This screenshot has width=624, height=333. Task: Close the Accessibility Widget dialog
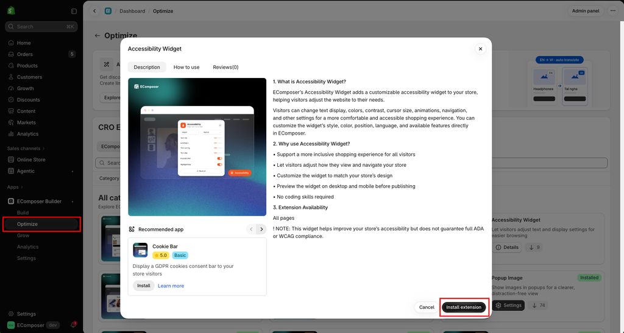pos(480,49)
